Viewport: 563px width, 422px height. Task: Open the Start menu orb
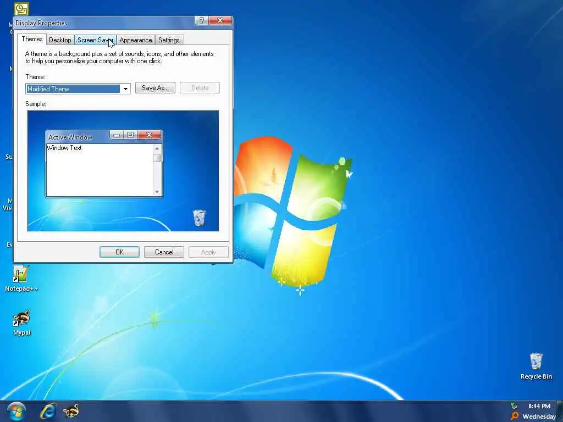tap(16, 411)
